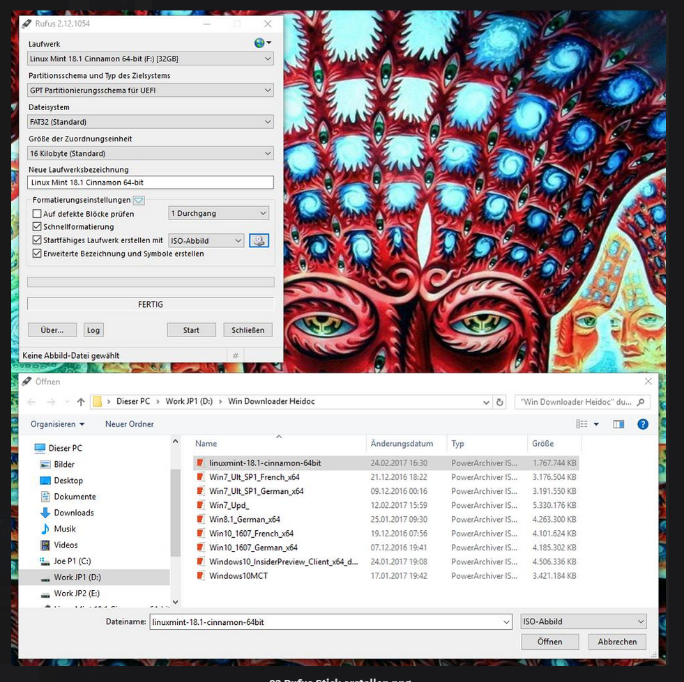Click the Über... button in Rufus
Viewport: 684px width, 682px height.
click(x=52, y=330)
